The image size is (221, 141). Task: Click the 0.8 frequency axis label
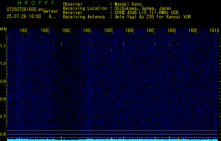[3, 99]
